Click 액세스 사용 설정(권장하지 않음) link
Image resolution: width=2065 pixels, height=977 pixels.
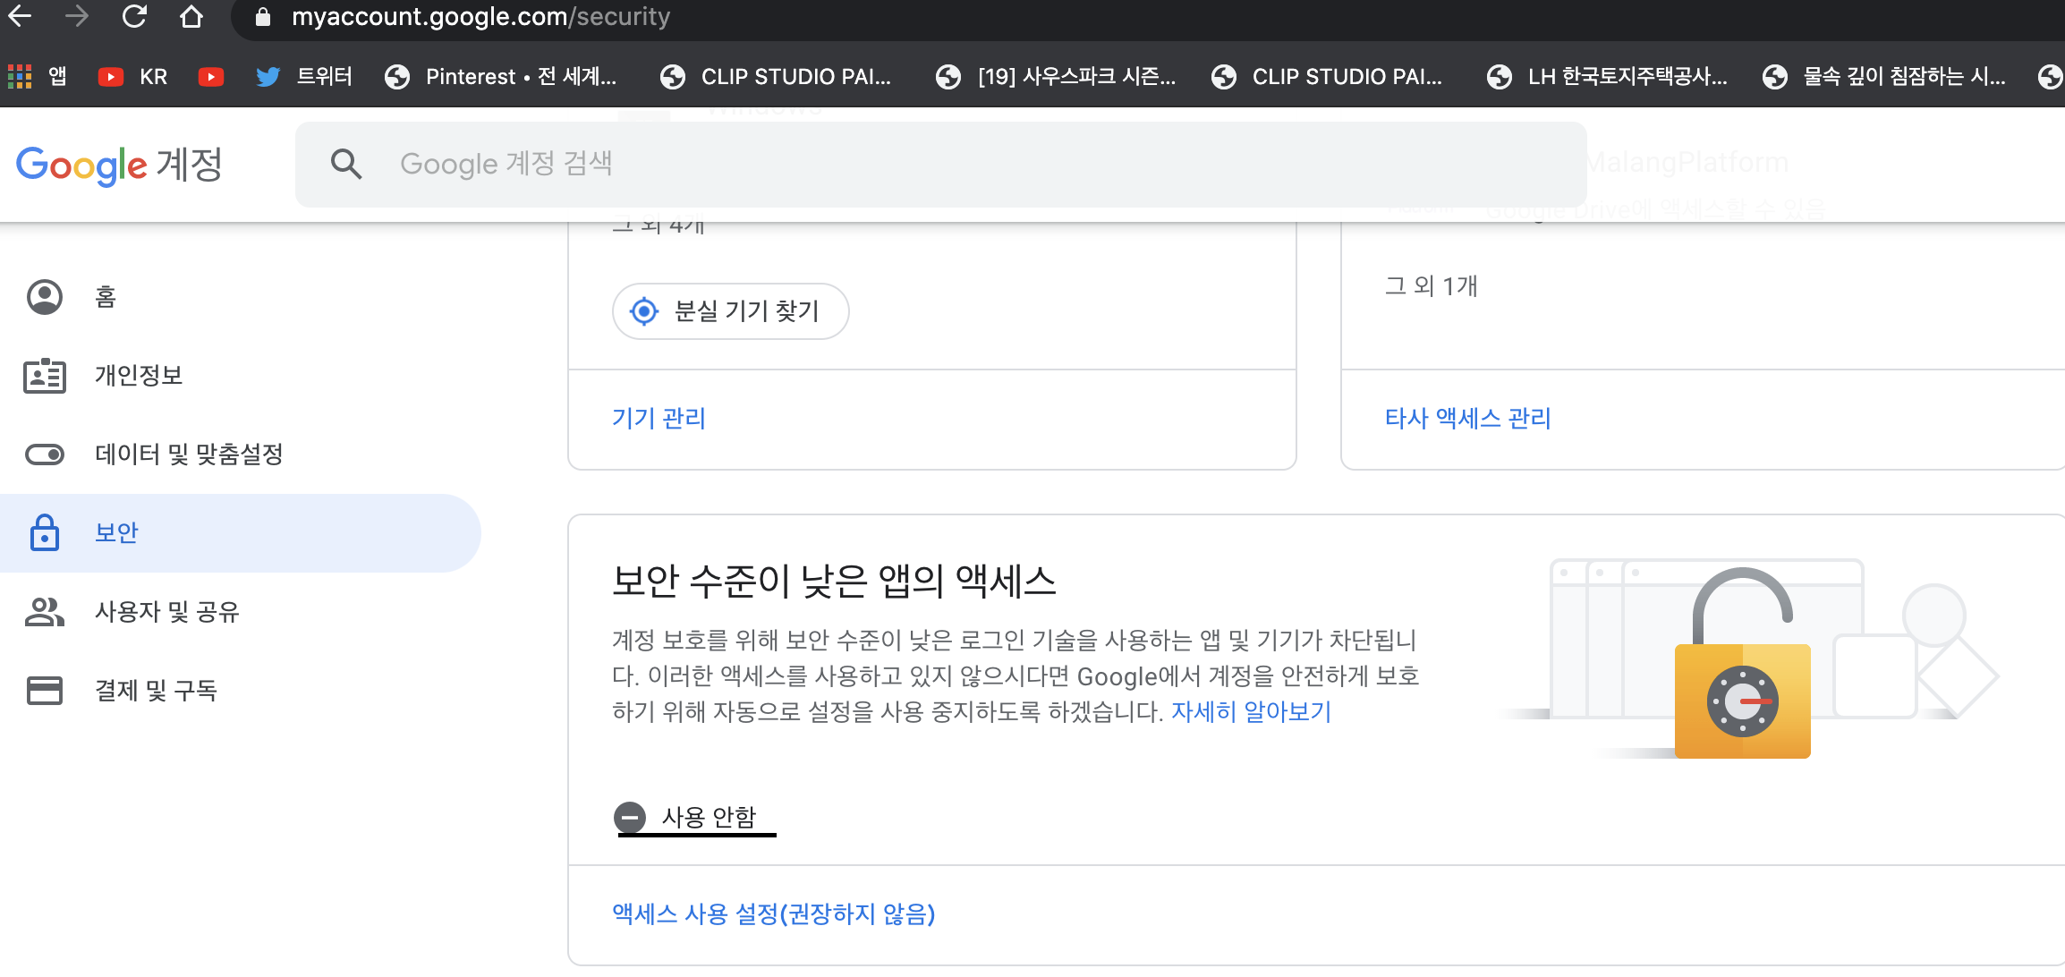pos(773,914)
